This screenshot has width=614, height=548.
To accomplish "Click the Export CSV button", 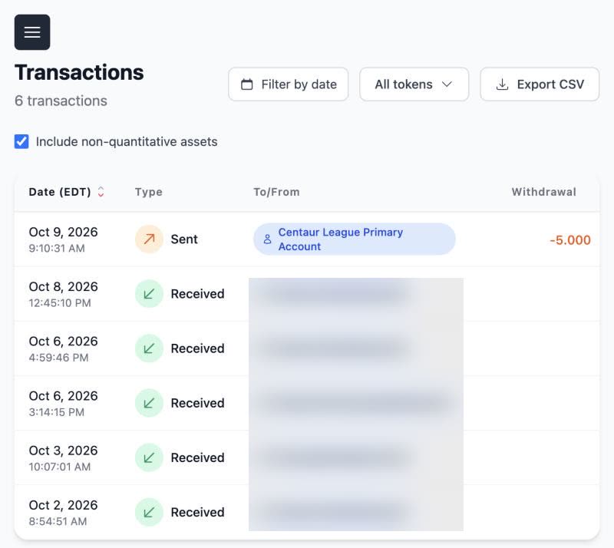I will (x=540, y=84).
